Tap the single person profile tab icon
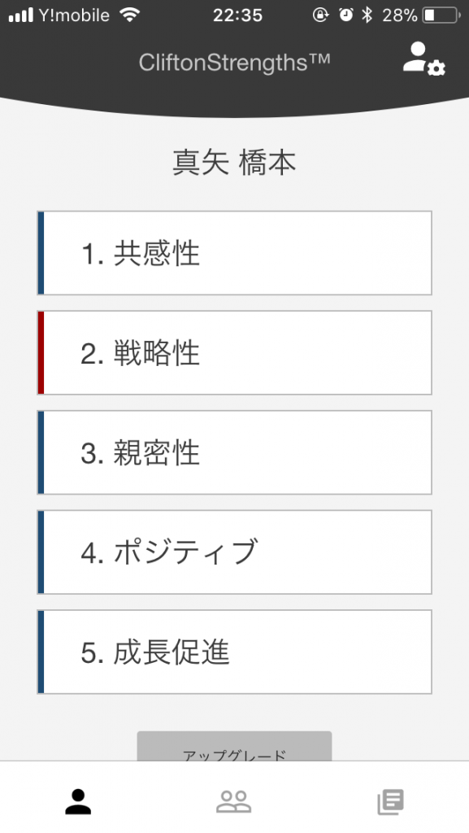 [x=78, y=801]
